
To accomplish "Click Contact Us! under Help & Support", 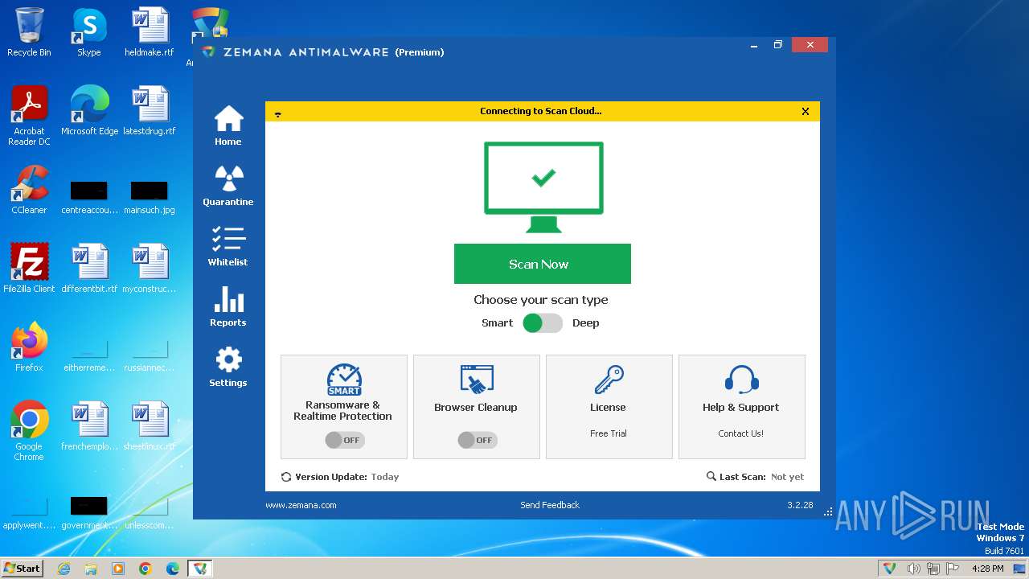I will 741,433.
